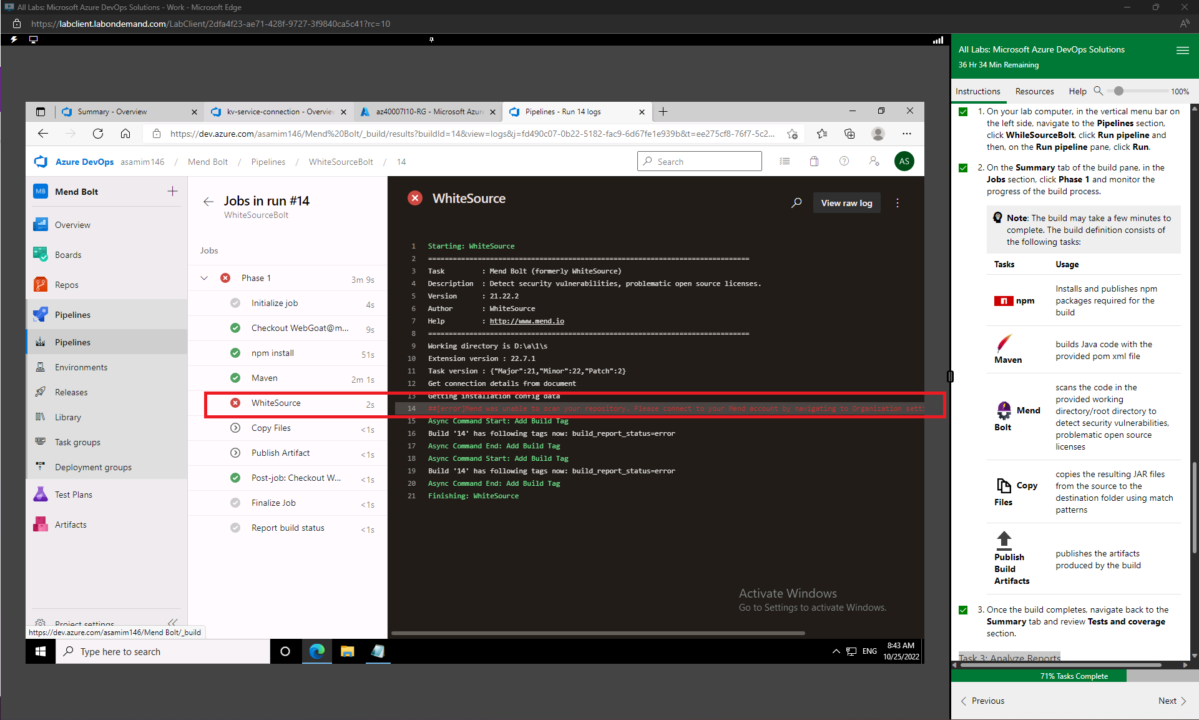The width and height of the screenshot is (1199, 720).
Task: Switch to the Resources tab in lab instructions
Action: pos(1034,91)
